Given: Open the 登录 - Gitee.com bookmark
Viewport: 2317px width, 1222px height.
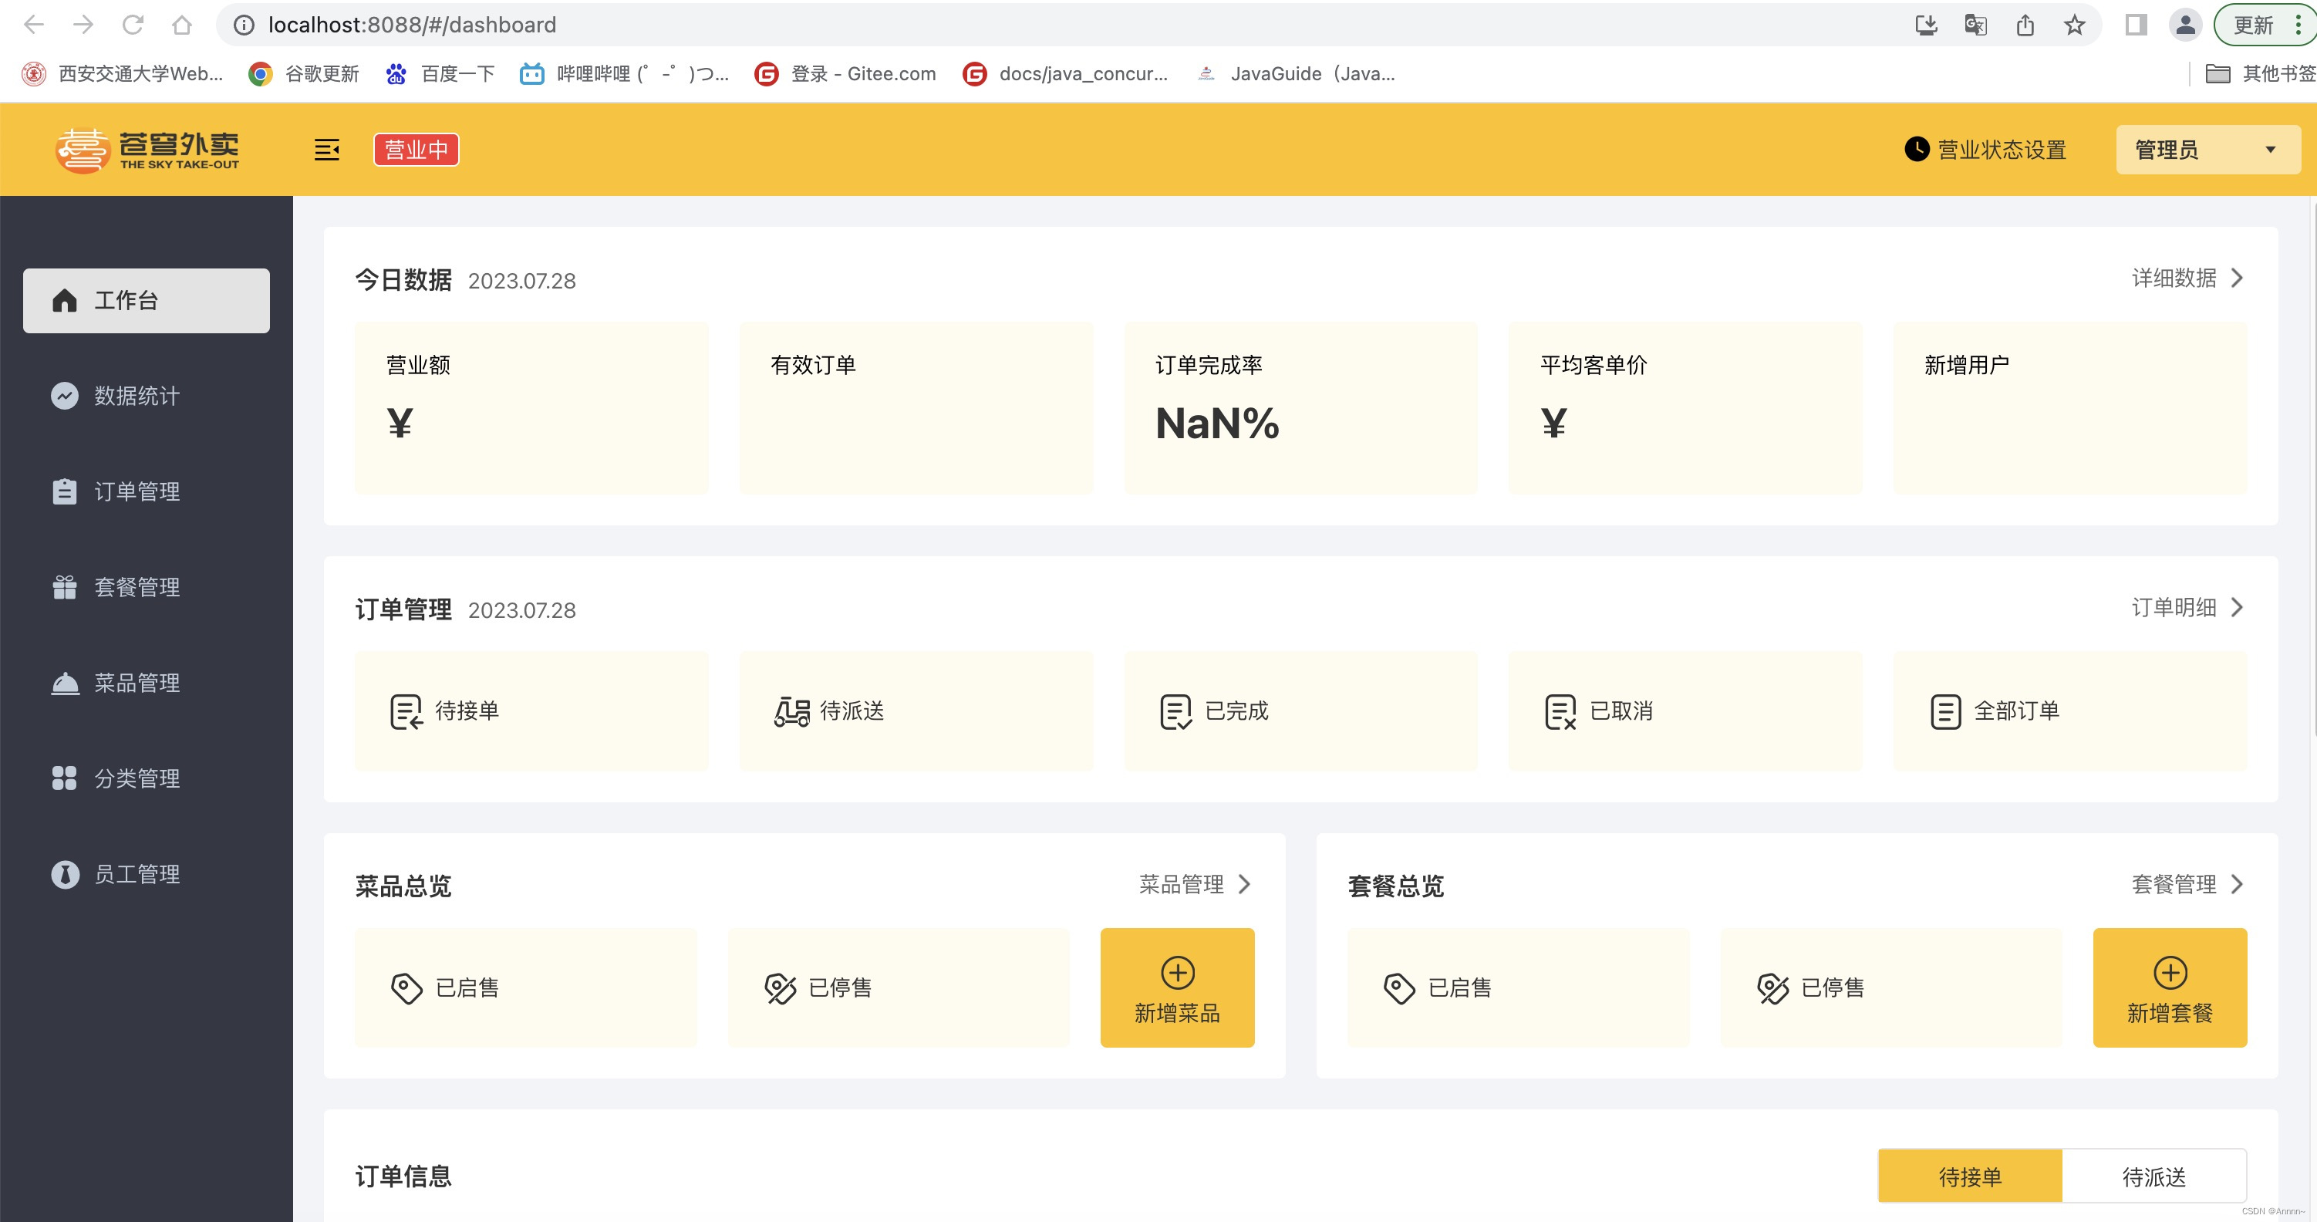Looking at the screenshot, I should click(845, 74).
